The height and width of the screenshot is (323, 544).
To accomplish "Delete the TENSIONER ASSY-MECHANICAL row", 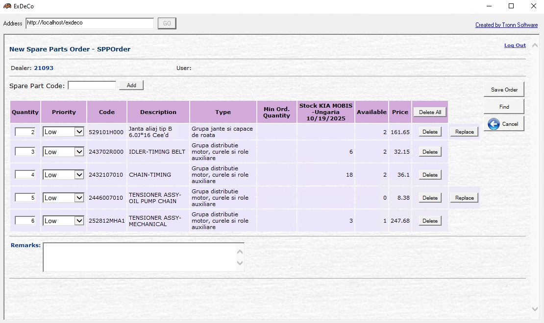I will [430, 221].
